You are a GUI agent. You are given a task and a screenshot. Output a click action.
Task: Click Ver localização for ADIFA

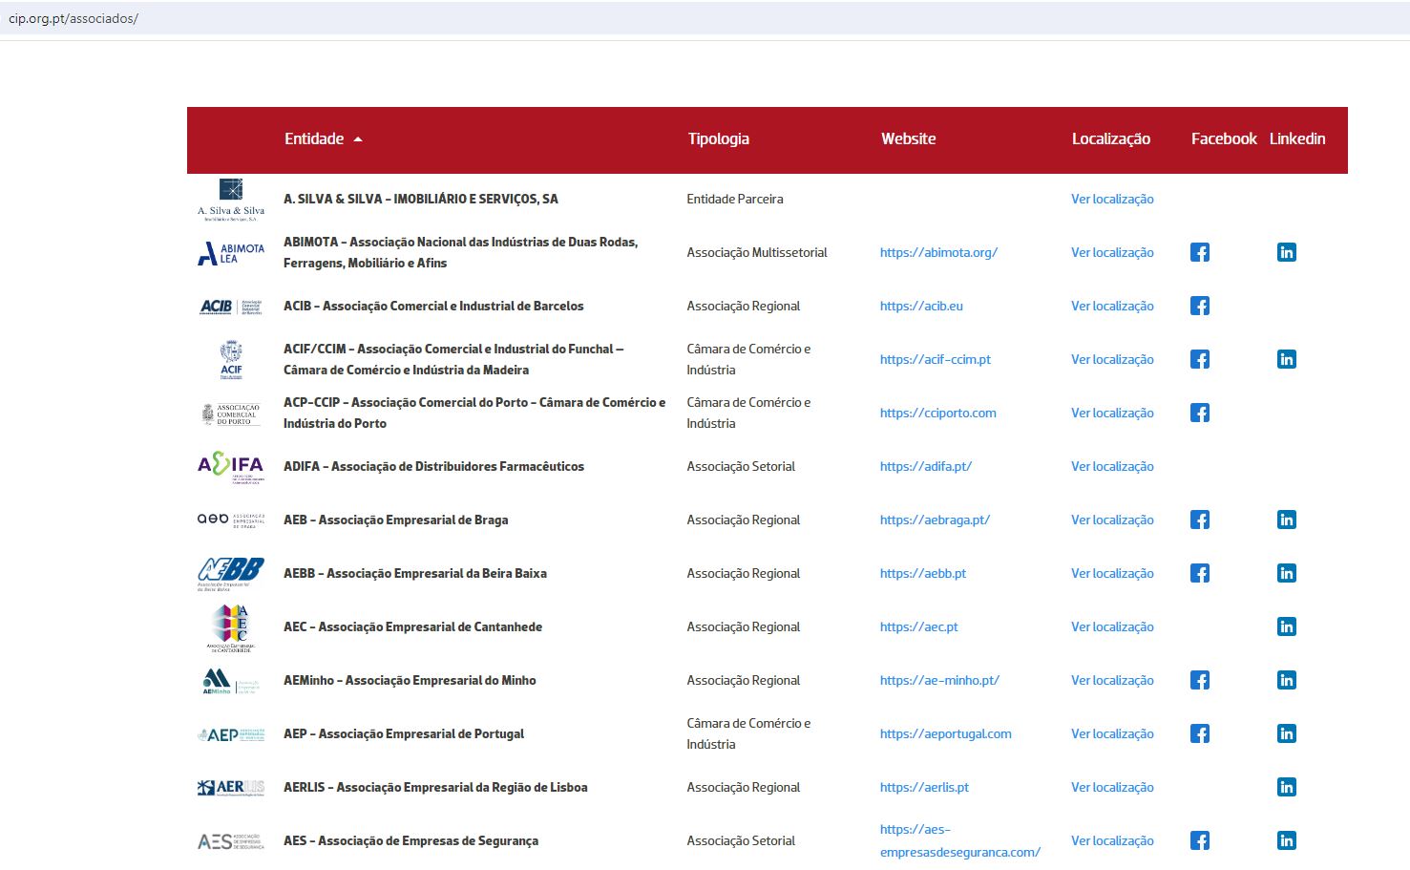tap(1112, 466)
